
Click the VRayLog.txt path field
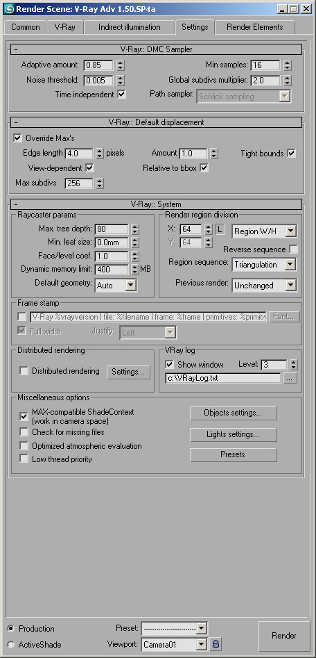(x=223, y=378)
